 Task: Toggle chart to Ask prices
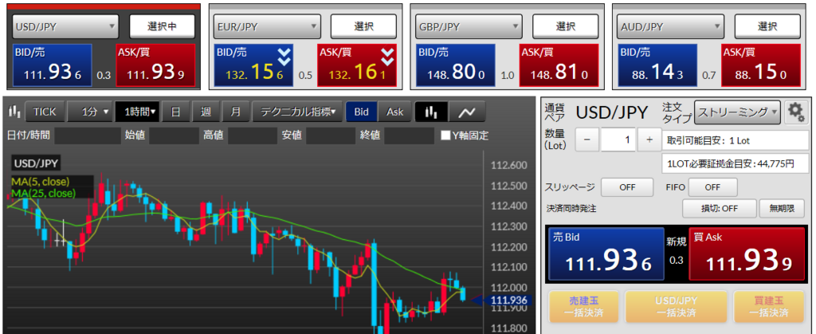394,112
